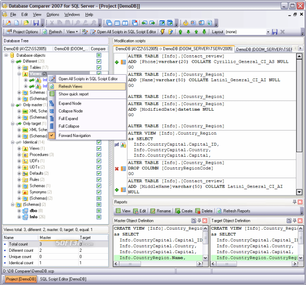
Task: Click Master Object Definition horizontal scrollbar thumb
Action: click(130, 264)
